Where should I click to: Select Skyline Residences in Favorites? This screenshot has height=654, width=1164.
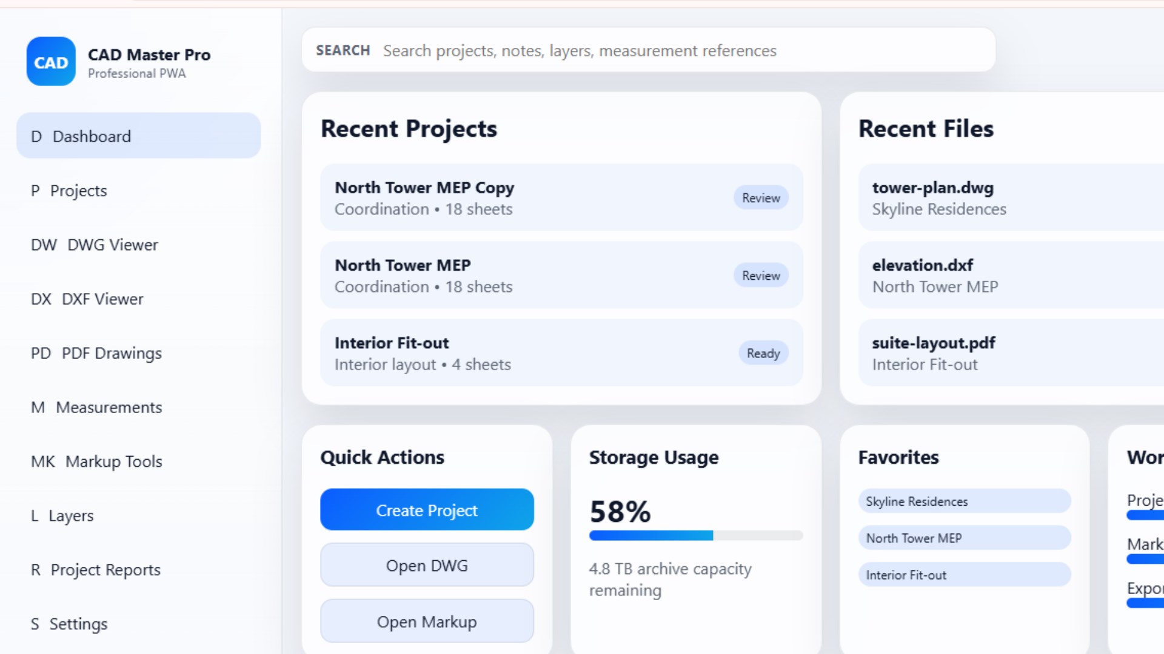point(965,501)
